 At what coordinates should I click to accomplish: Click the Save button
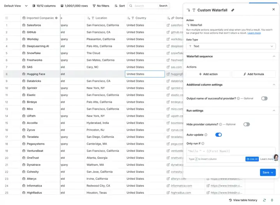[268, 172]
